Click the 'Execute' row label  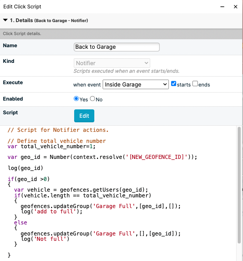(x=13, y=82)
